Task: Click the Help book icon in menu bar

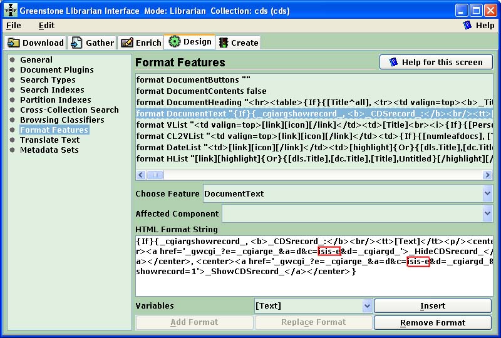Action: coord(467,25)
